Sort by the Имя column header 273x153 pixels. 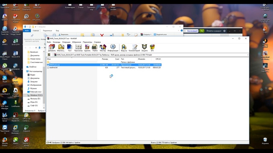coord(72,59)
